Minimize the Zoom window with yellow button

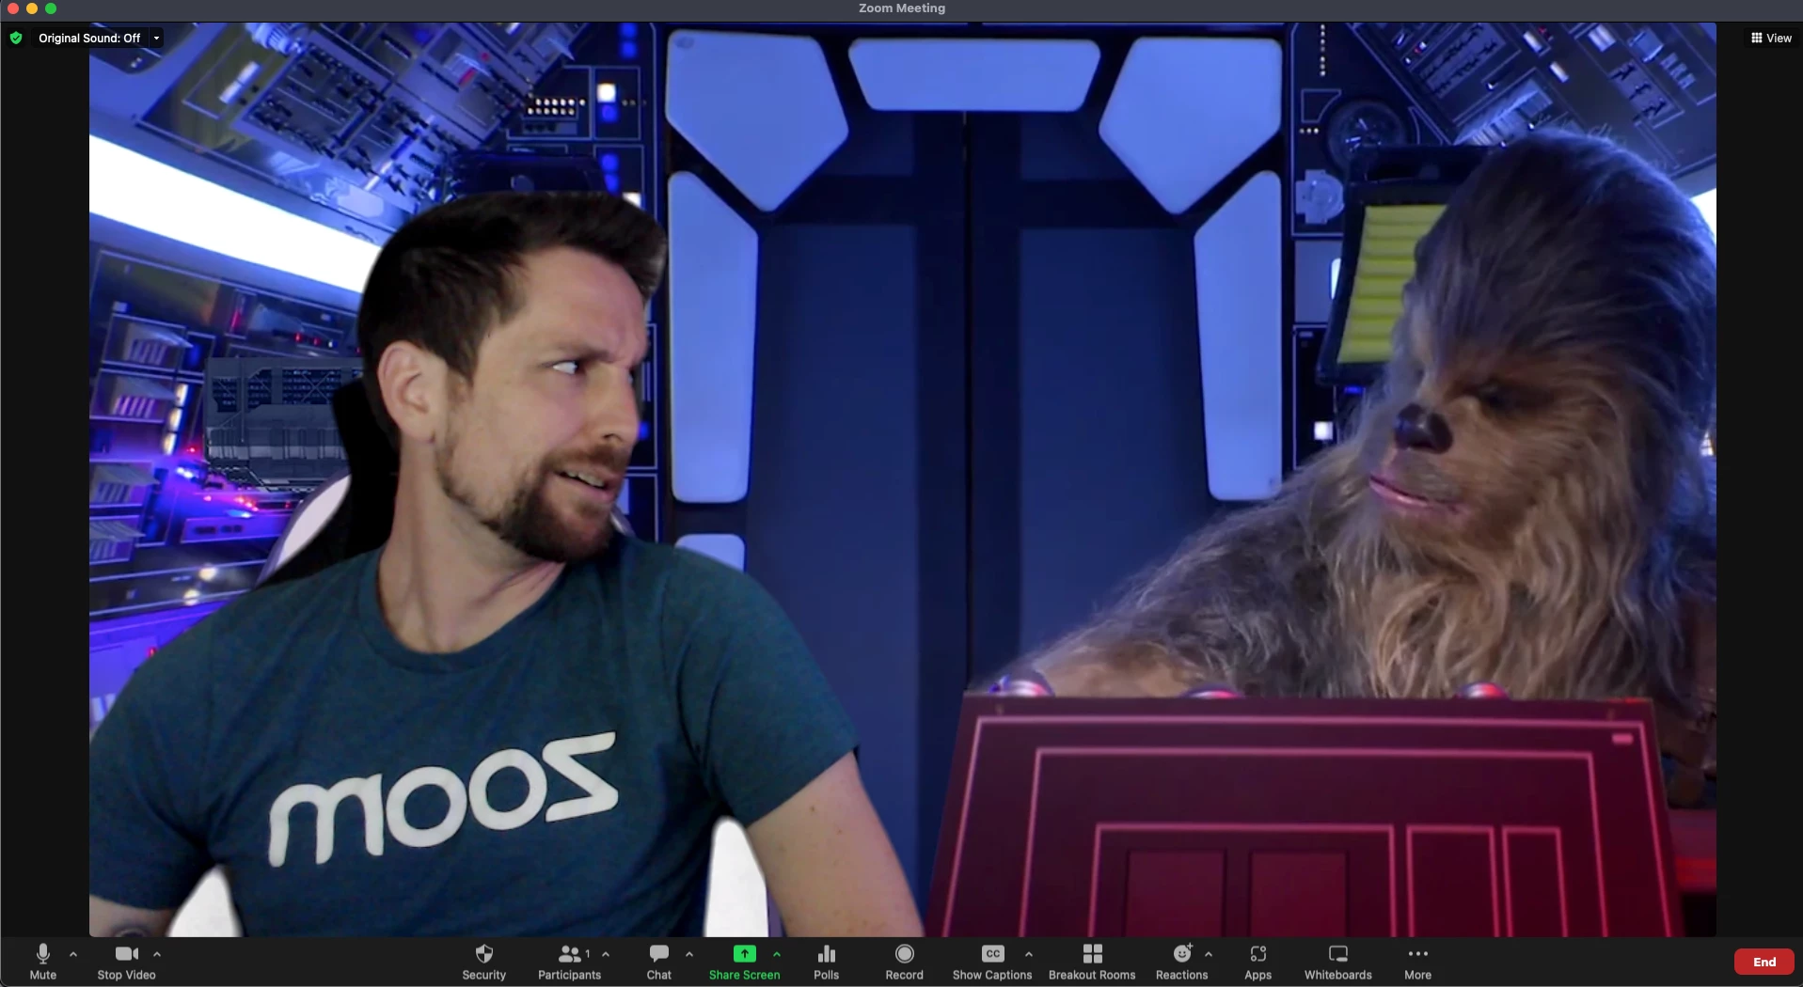[x=32, y=8]
